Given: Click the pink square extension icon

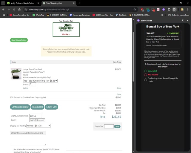Looking at the screenshot, I should [158, 9].
